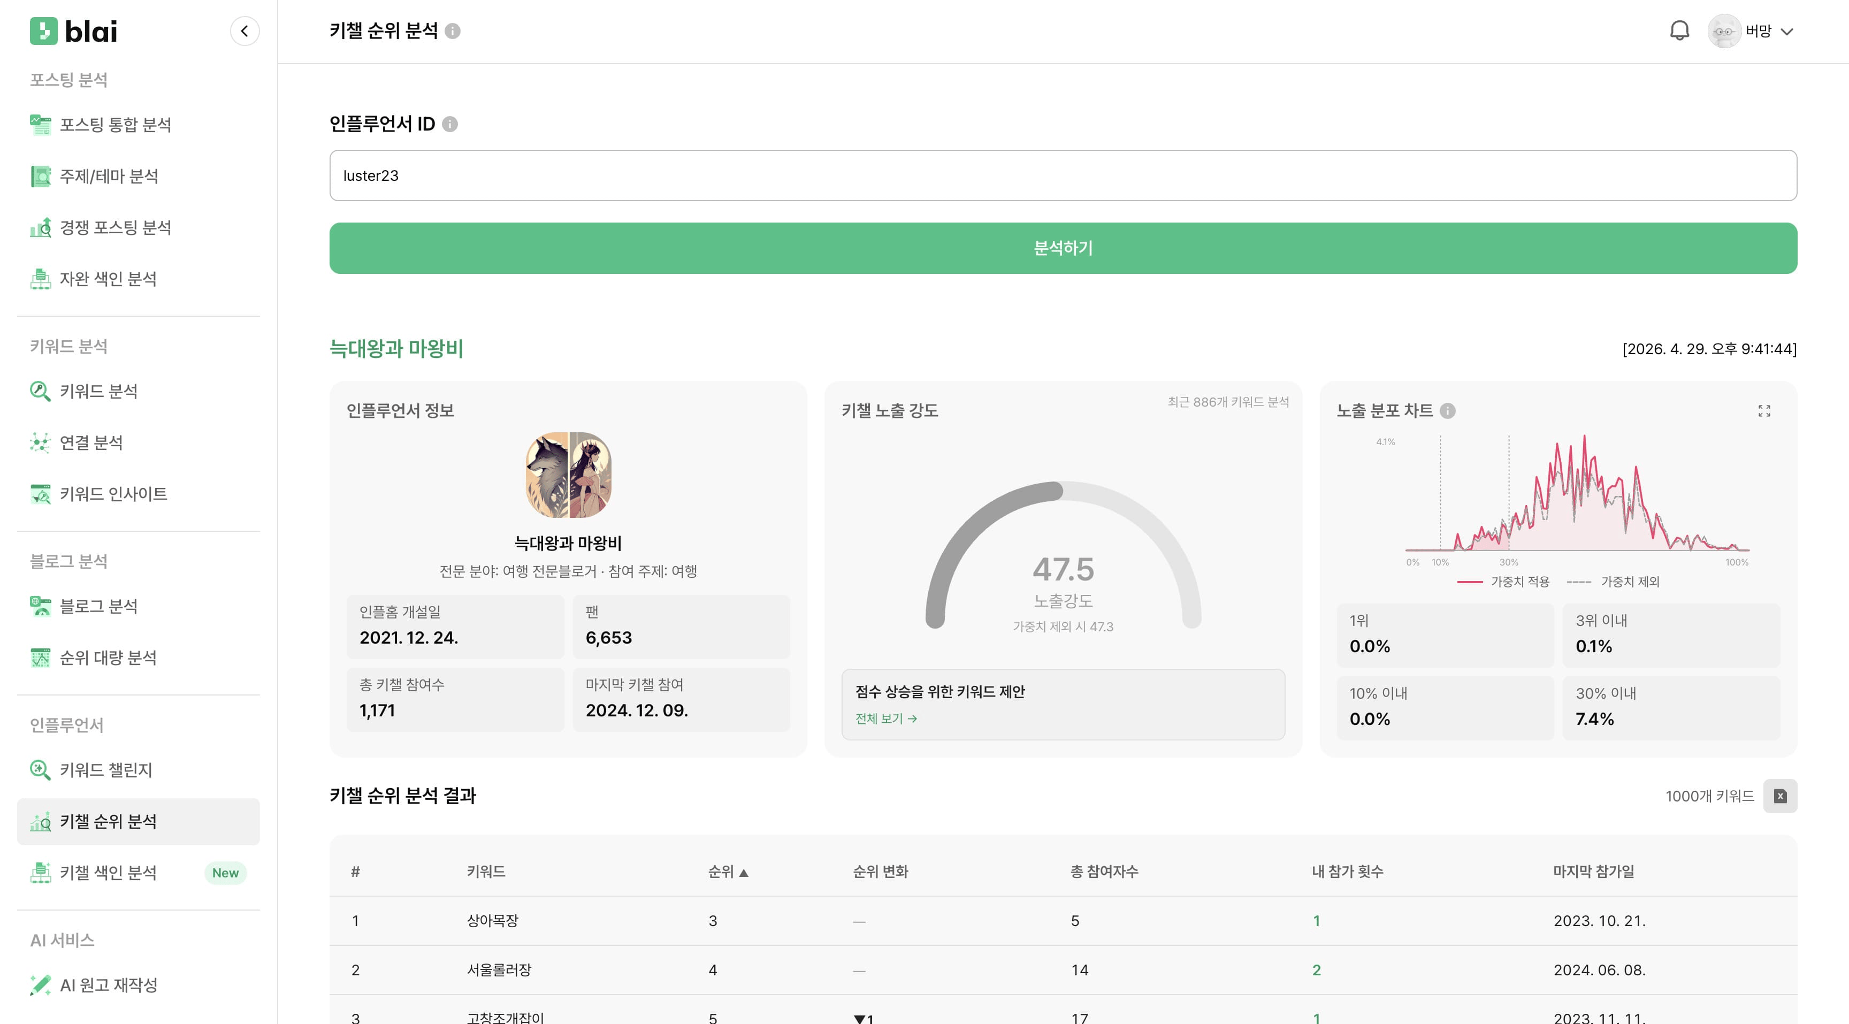Click the AI 원고 재작성 icon

point(40,985)
